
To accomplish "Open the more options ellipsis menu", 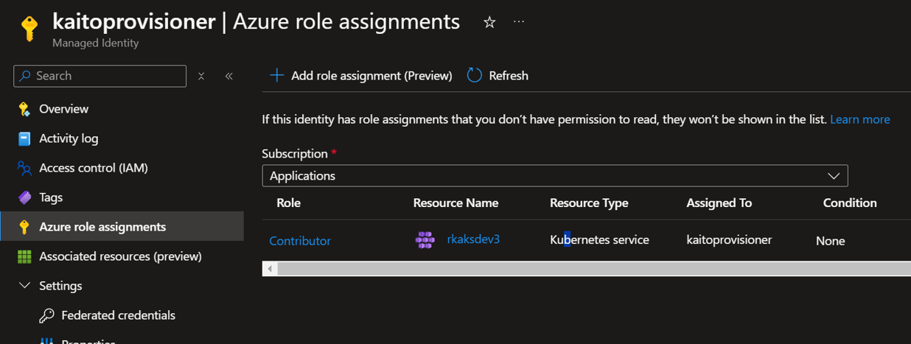I will point(519,22).
